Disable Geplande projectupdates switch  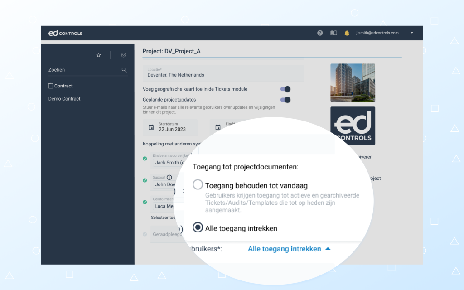point(285,100)
